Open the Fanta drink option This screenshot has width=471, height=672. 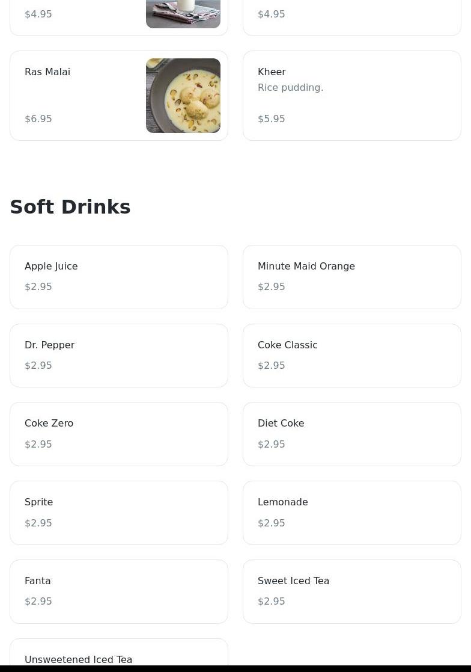click(x=118, y=591)
